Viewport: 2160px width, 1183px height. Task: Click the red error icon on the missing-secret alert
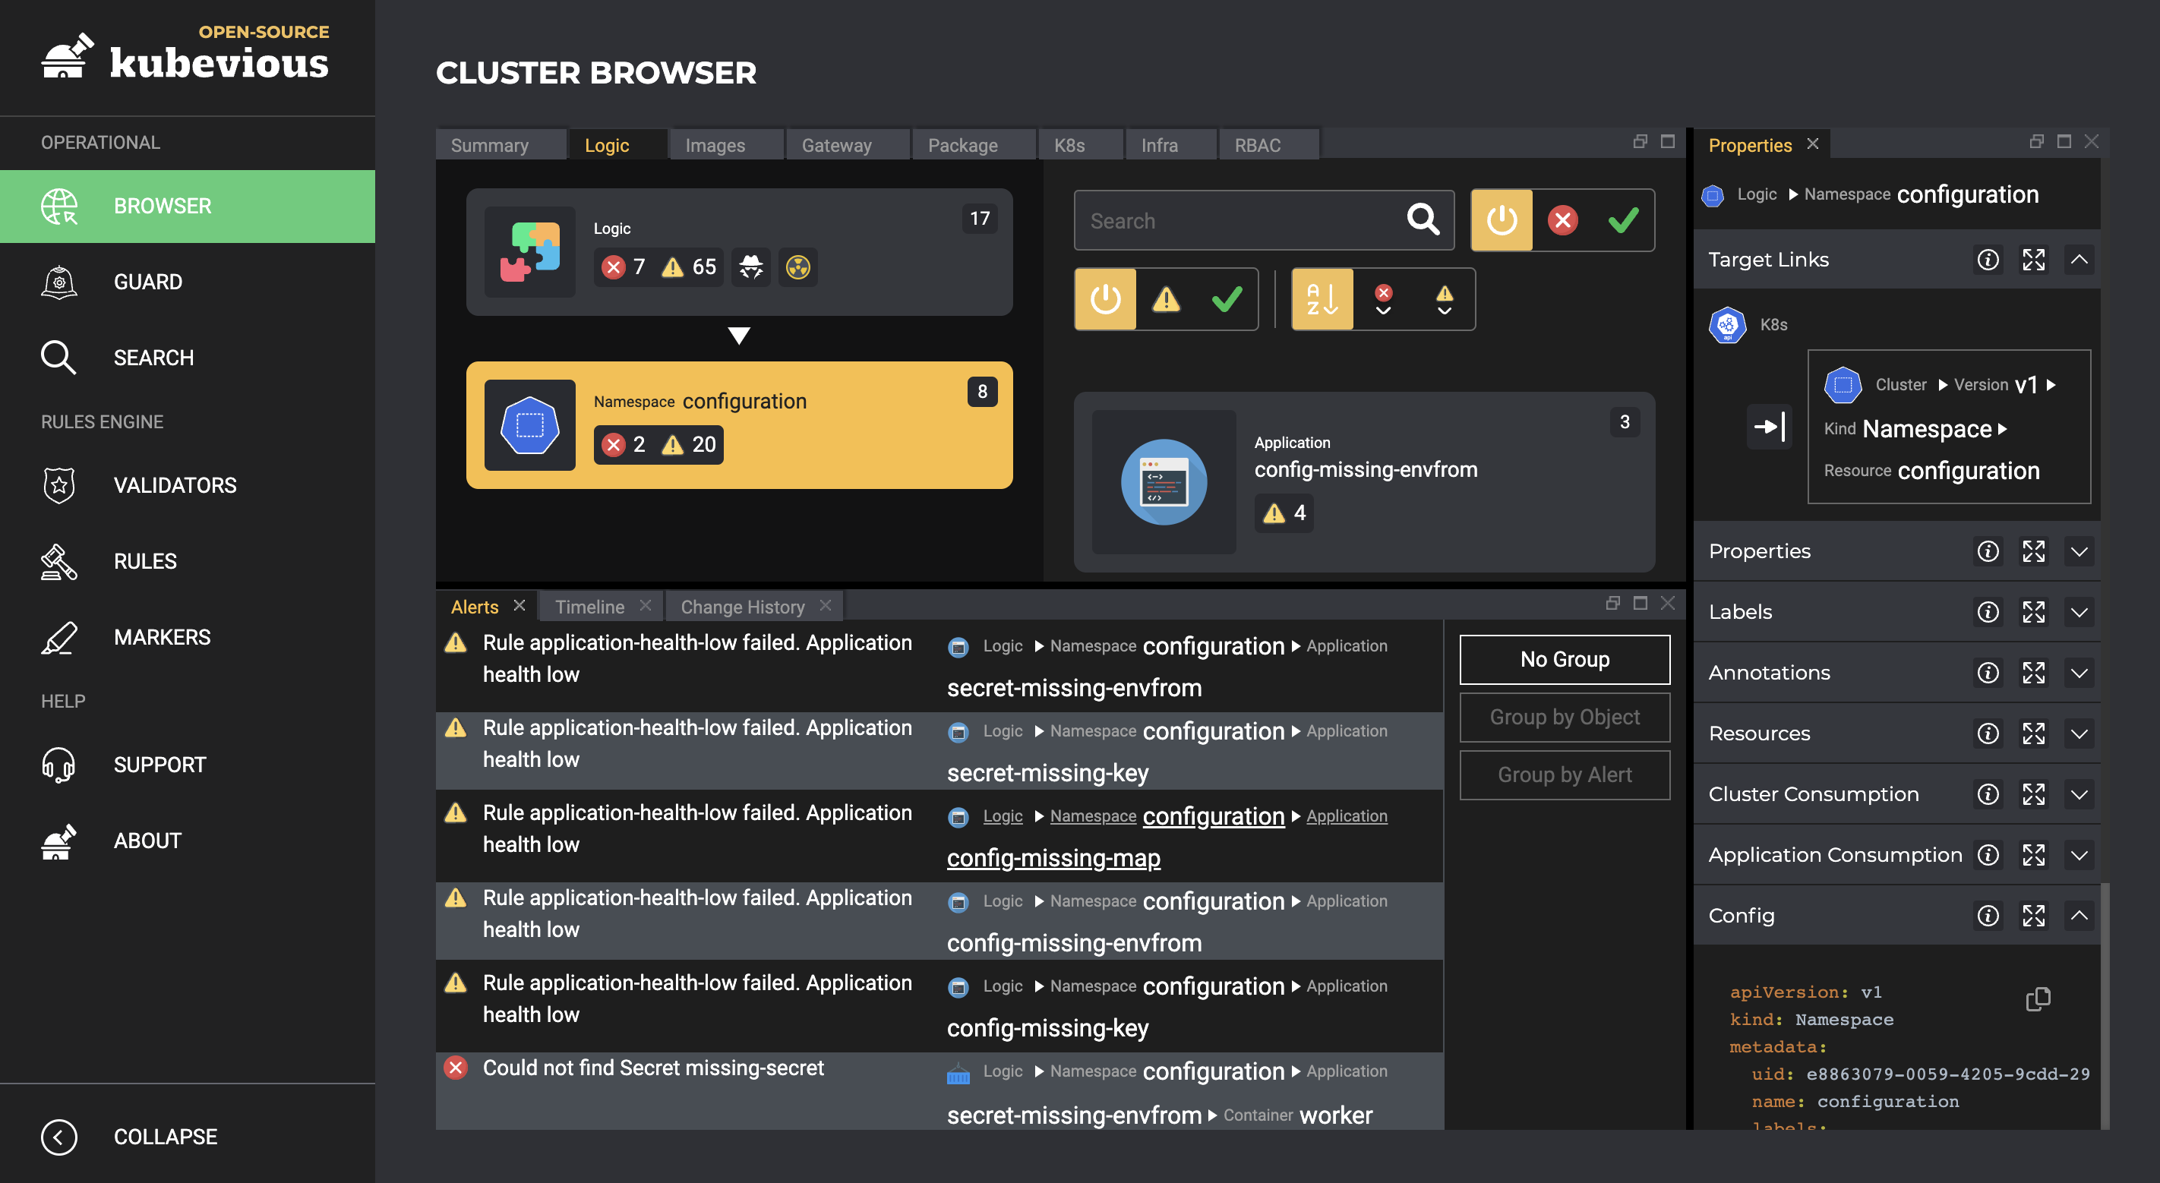(455, 1068)
